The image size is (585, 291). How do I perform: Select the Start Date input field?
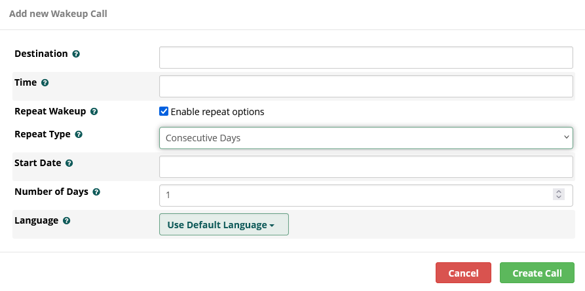pos(366,167)
